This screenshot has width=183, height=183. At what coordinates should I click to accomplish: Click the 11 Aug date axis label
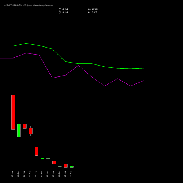[18, 174]
